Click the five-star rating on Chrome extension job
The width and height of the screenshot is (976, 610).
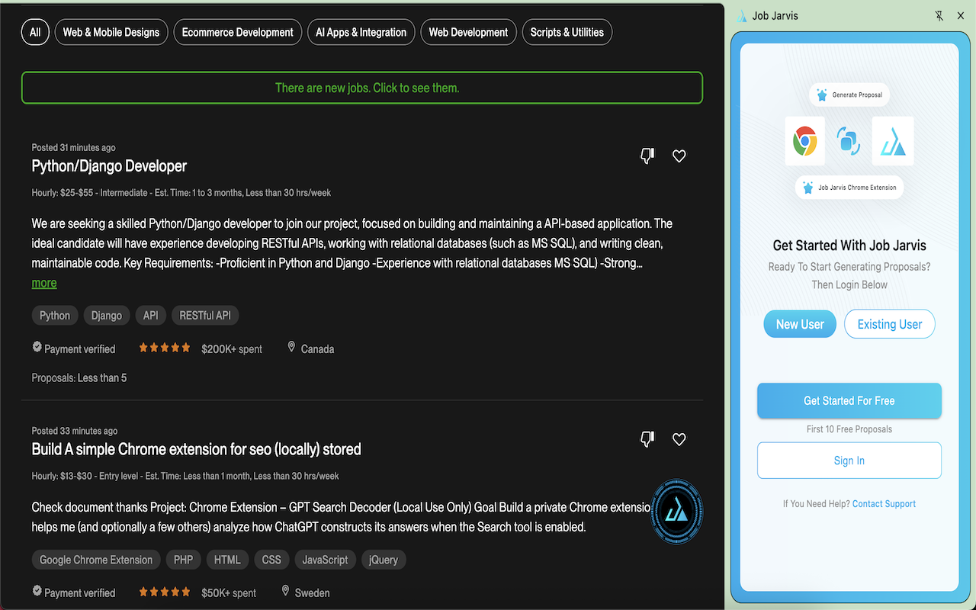(165, 592)
